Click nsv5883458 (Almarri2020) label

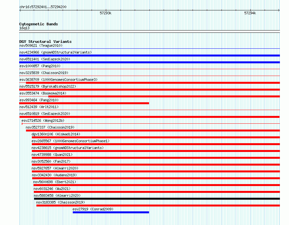pos(57,195)
